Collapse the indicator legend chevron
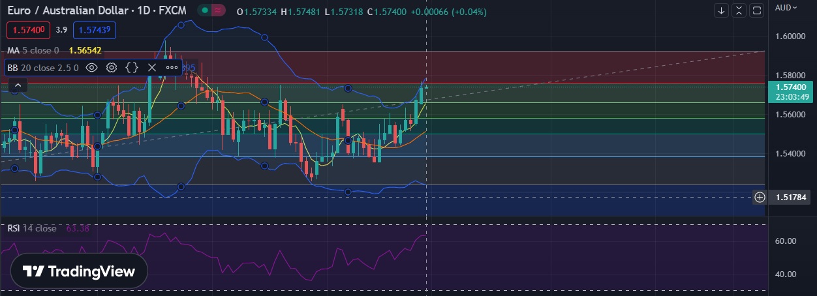The image size is (817, 296). [x=17, y=85]
